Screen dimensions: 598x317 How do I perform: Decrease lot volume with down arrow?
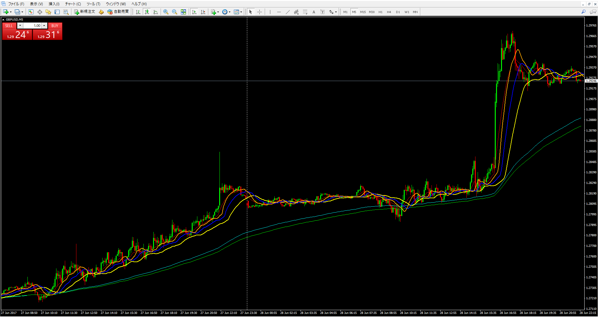point(20,26)
